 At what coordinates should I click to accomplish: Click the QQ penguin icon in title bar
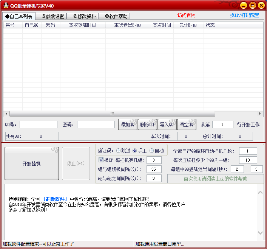(x=6, y=5)
